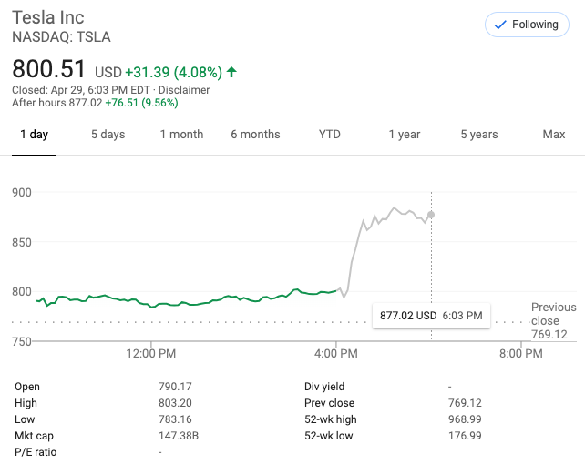Click the gray after-hours data point marker

pyautogui.click(x=431, y=215)
